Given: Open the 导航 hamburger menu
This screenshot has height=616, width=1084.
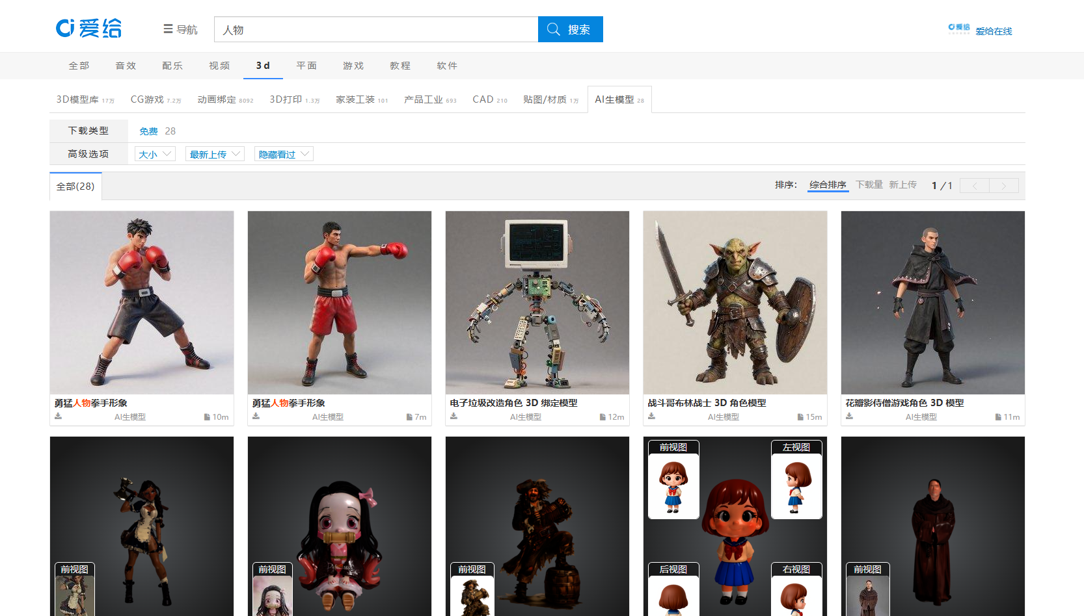Looking at the screenshot, I should click(x=180, y=29).
